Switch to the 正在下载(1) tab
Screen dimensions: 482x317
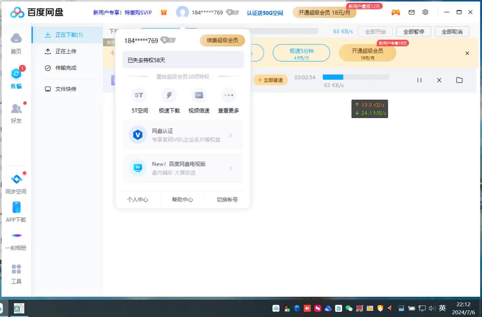[x=68, y=35]
